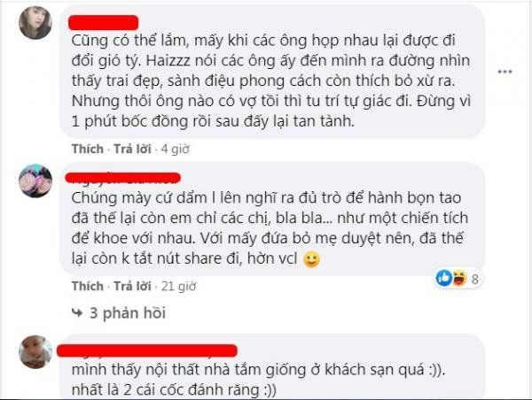This screenshot has height=400, width=532.
Task: Show the reaction count of 8
Action: pyautogui.click(x=474, y=279)
